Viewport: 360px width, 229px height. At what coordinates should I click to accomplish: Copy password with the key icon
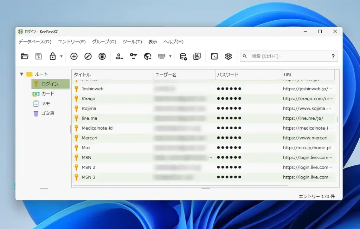coord(134,56)
